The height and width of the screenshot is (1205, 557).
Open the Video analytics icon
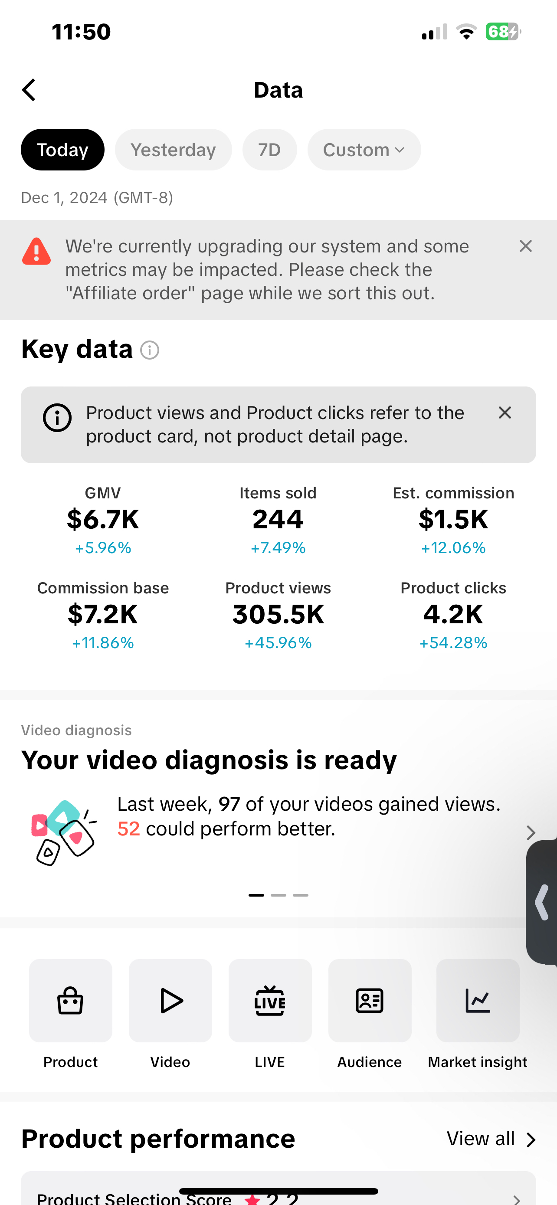point(170,1001)
